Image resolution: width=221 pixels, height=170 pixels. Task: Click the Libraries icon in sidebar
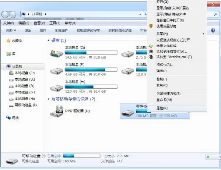pos(8,54)
